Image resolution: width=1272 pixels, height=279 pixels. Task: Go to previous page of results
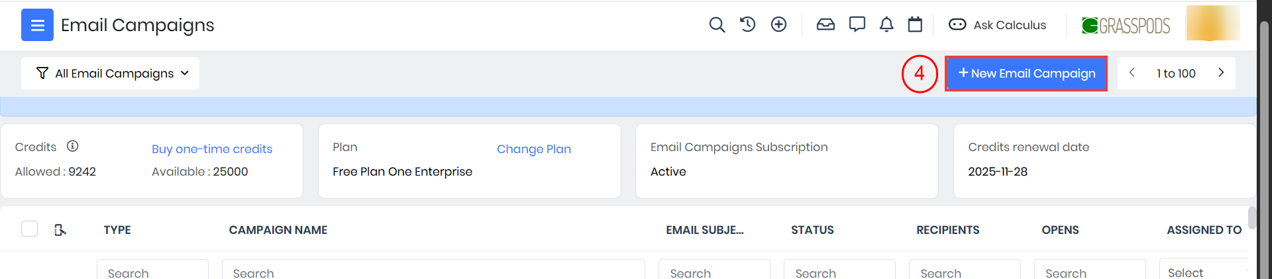click(x=1132, y=73)
